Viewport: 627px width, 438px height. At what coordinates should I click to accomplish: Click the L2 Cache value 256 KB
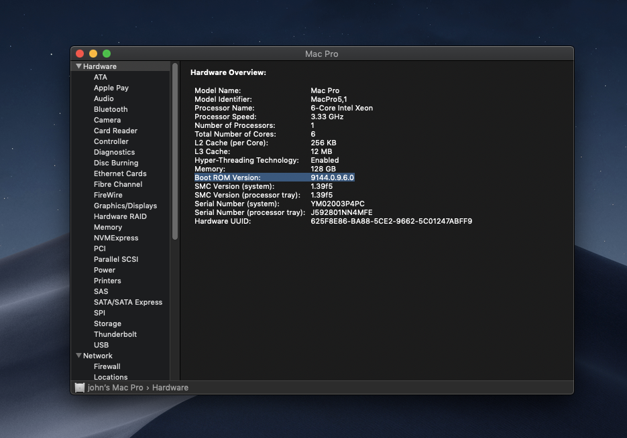pos(323,143)
